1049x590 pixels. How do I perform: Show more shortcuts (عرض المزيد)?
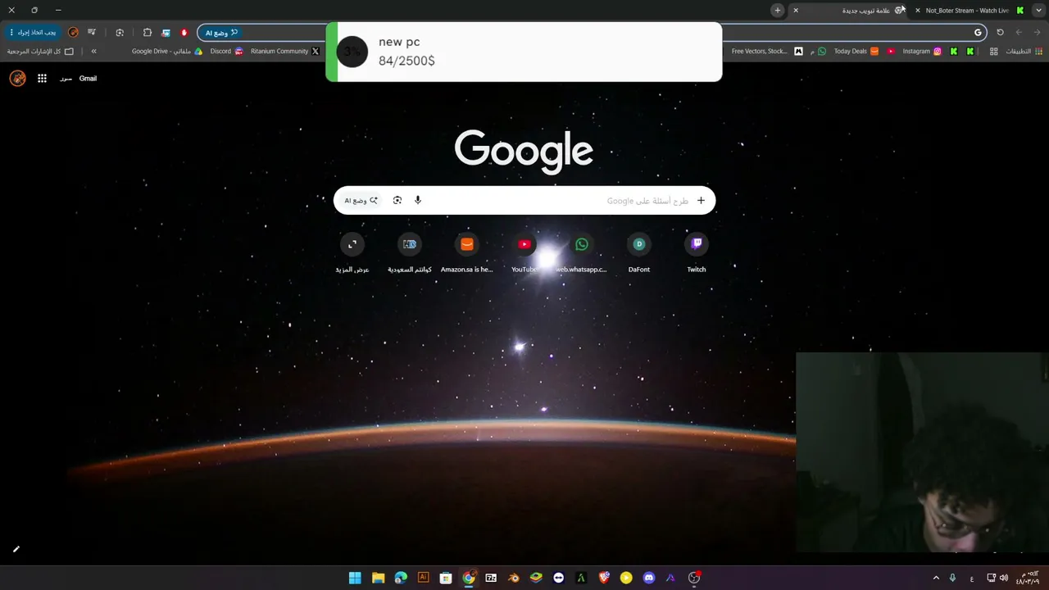[352, 252]
